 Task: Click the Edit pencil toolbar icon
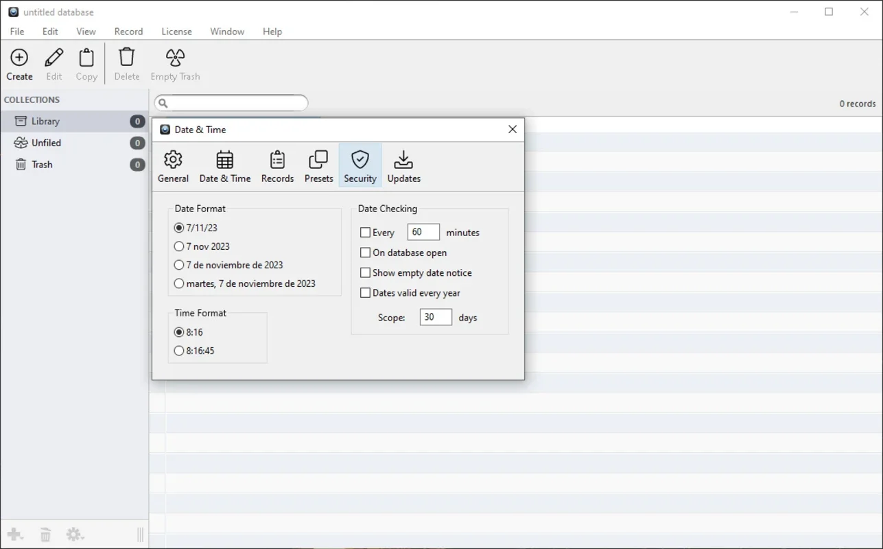click(54, 58)
